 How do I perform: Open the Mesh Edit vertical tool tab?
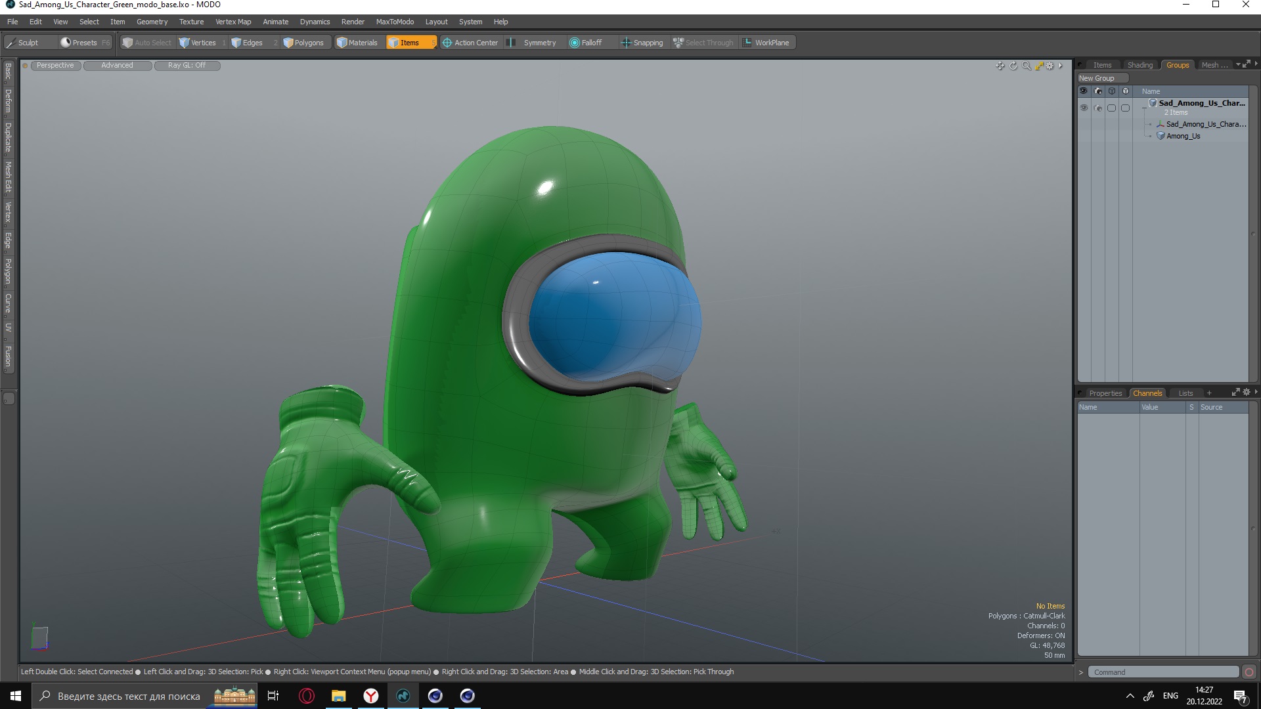(x=8, y=177)
